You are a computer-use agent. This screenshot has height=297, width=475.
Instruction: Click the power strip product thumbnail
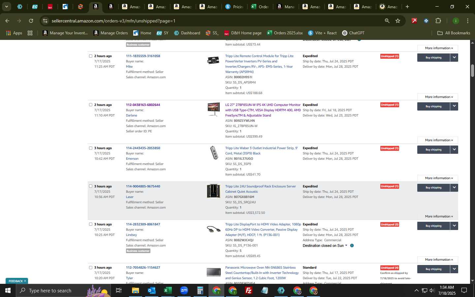pyautogui.click(x=214, y=153)
